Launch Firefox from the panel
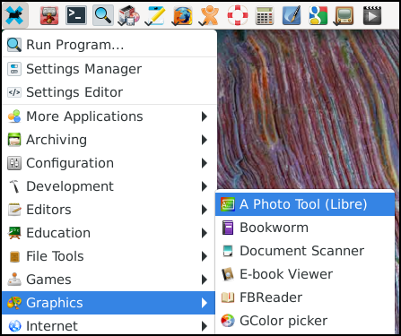 click(182, 16)
